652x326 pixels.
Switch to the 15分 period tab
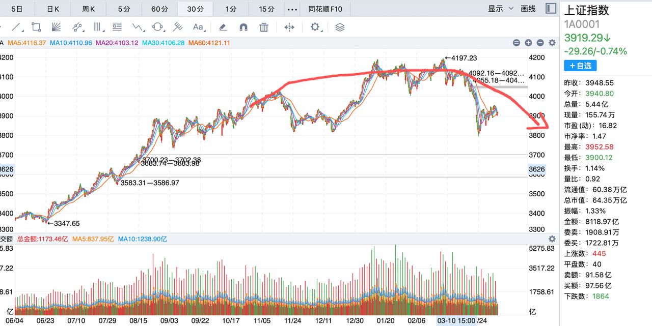[266, 9]
